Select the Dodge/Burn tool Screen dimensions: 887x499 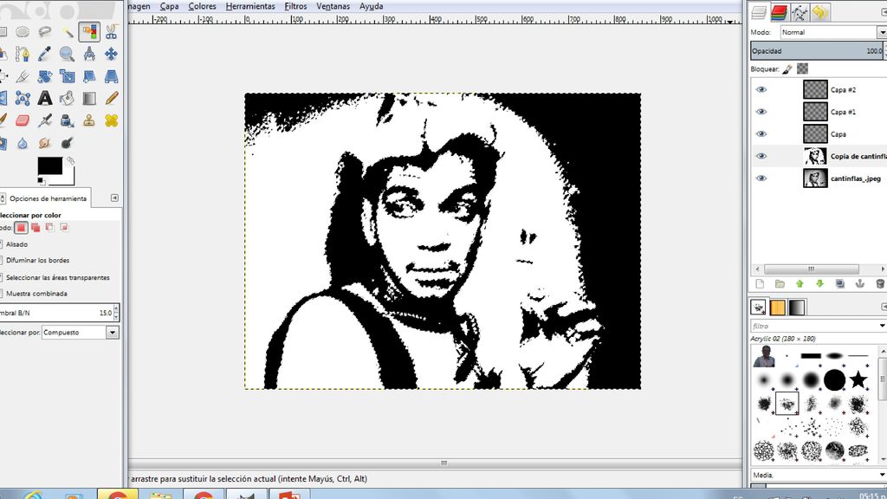click(x=67, y=143)
